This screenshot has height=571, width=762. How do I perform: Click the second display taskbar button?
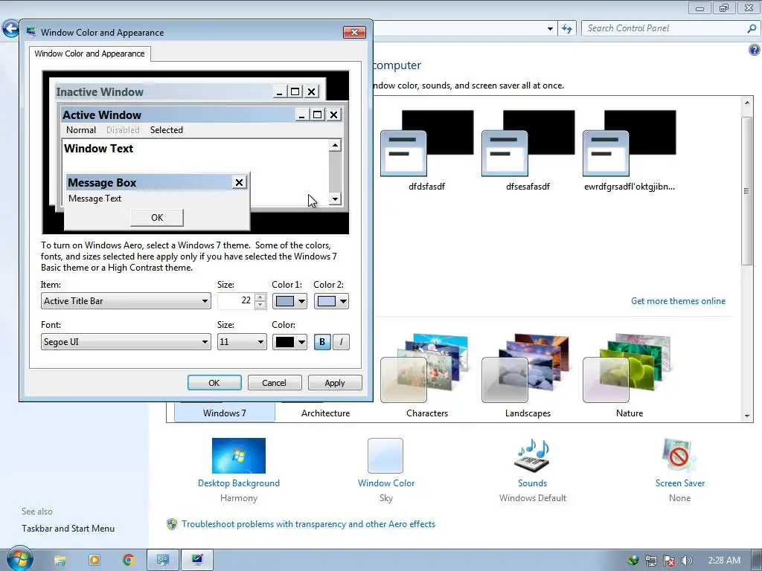pos(196,561)
